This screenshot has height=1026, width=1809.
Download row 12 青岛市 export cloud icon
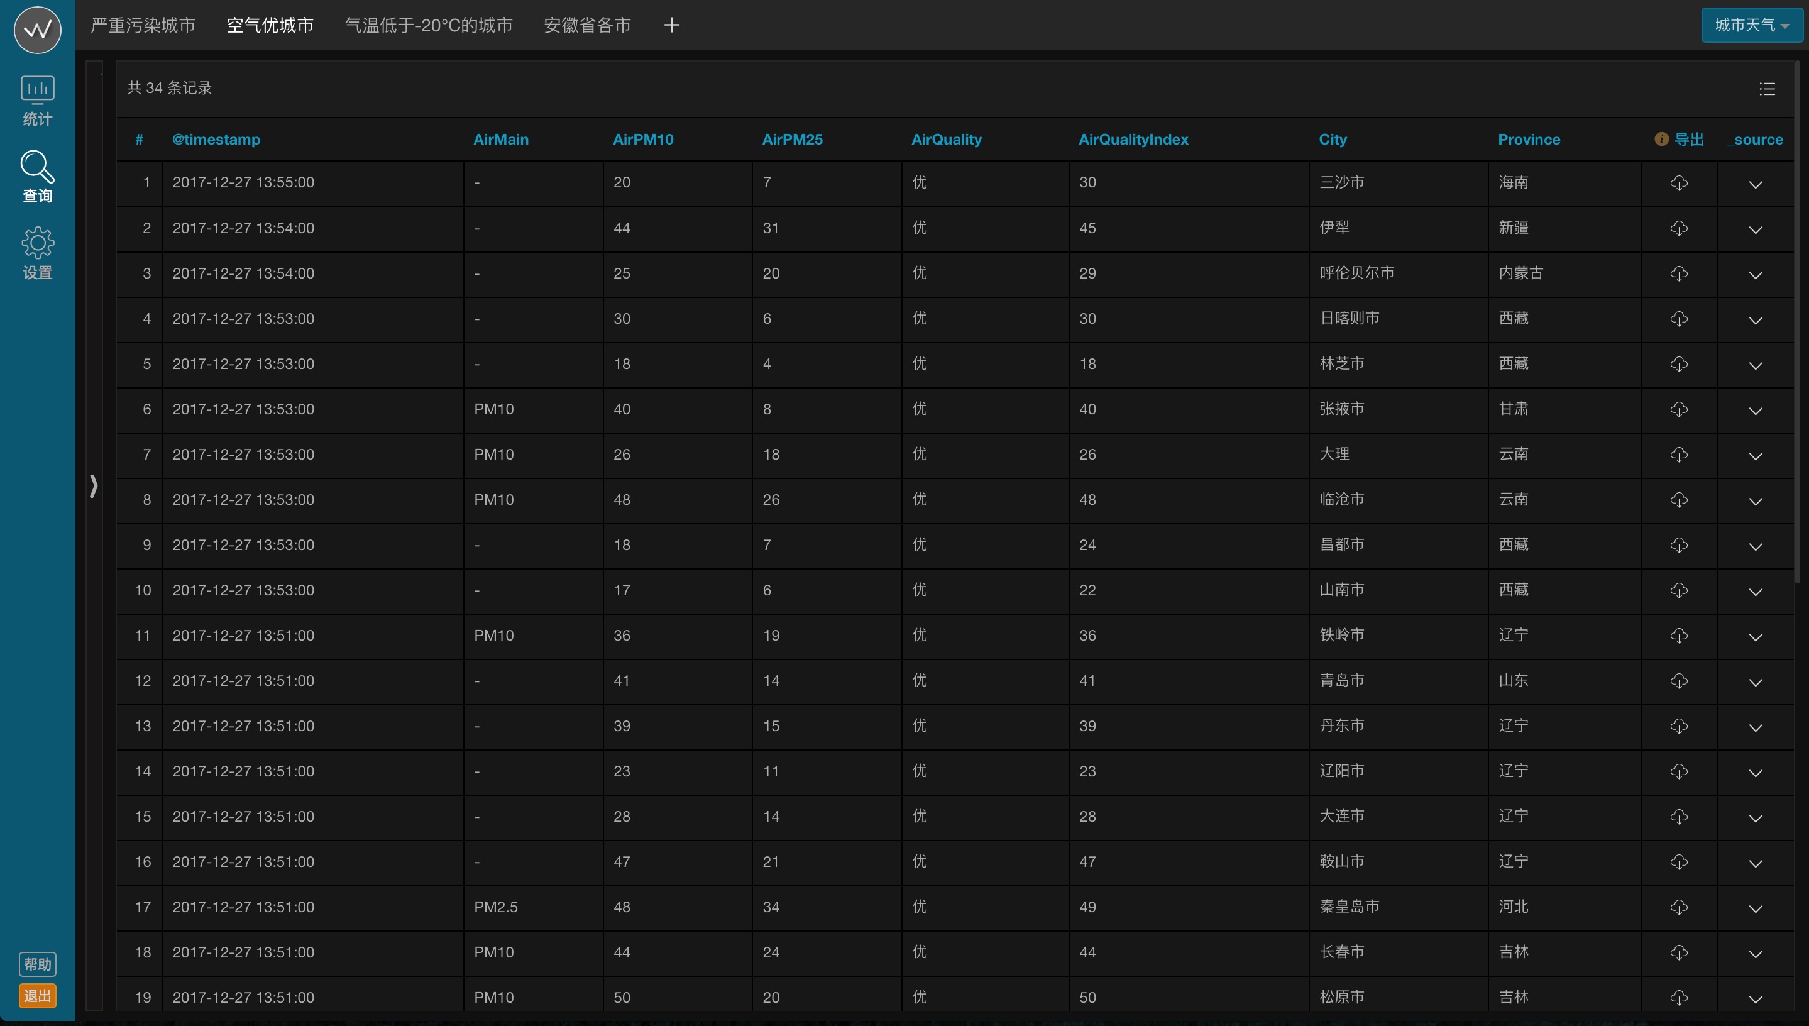tap(1679, 681)
